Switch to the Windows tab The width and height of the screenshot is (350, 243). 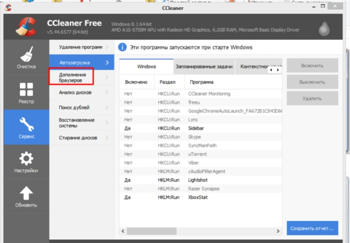[x=146, y=66]
